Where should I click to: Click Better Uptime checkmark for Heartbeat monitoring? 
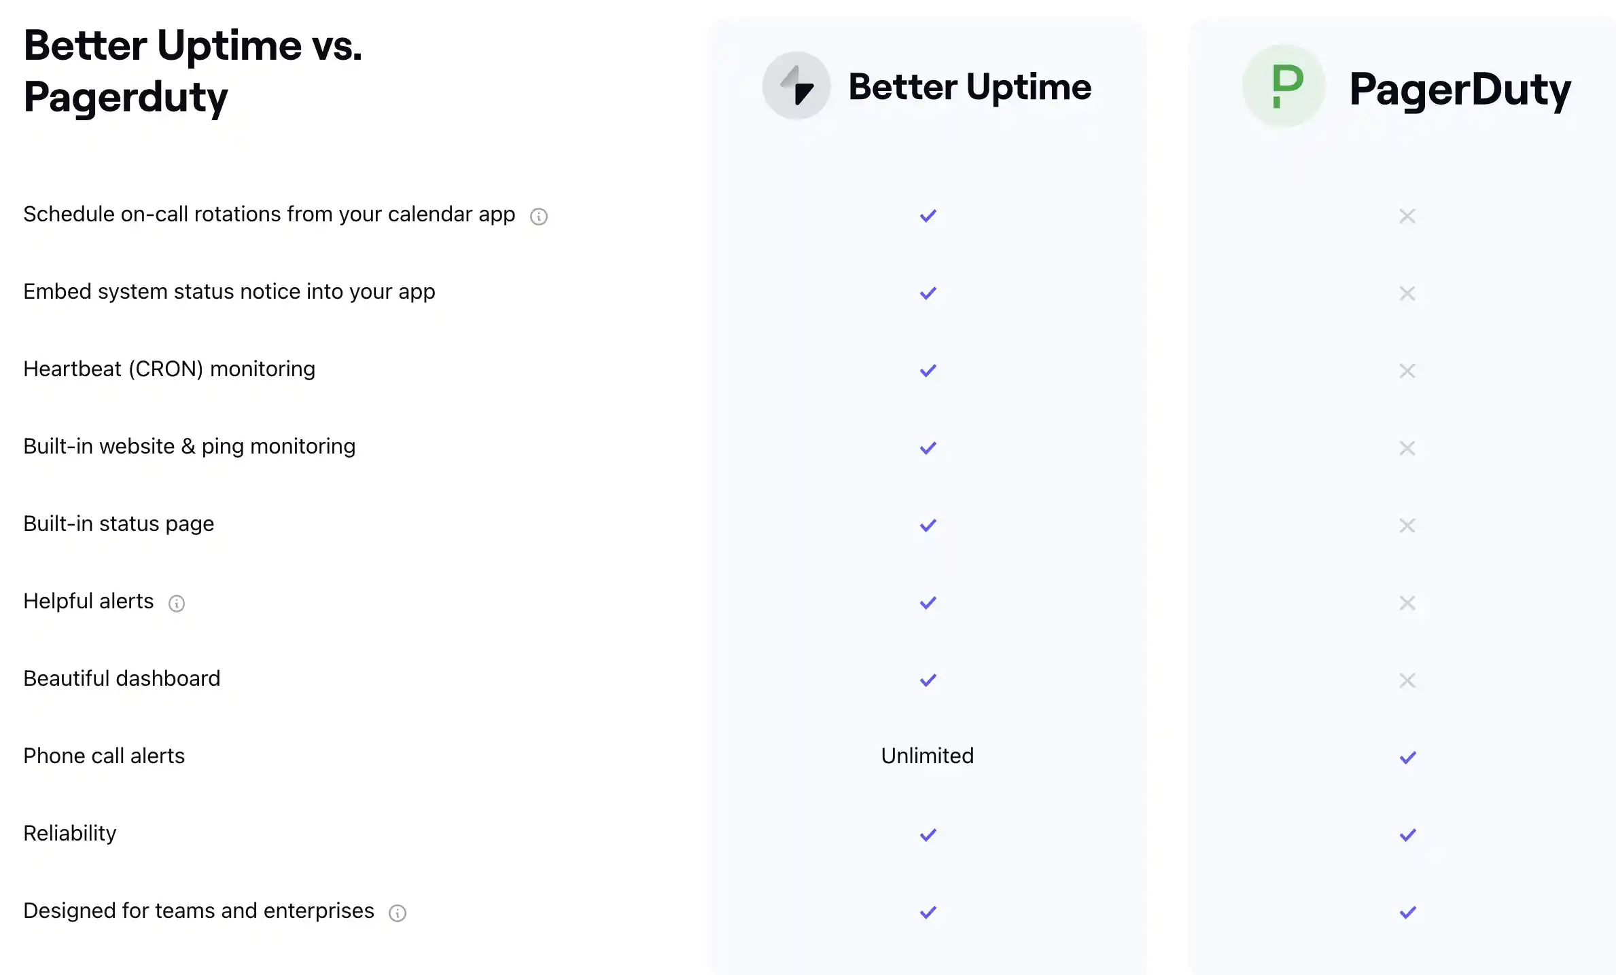point(928,371)
